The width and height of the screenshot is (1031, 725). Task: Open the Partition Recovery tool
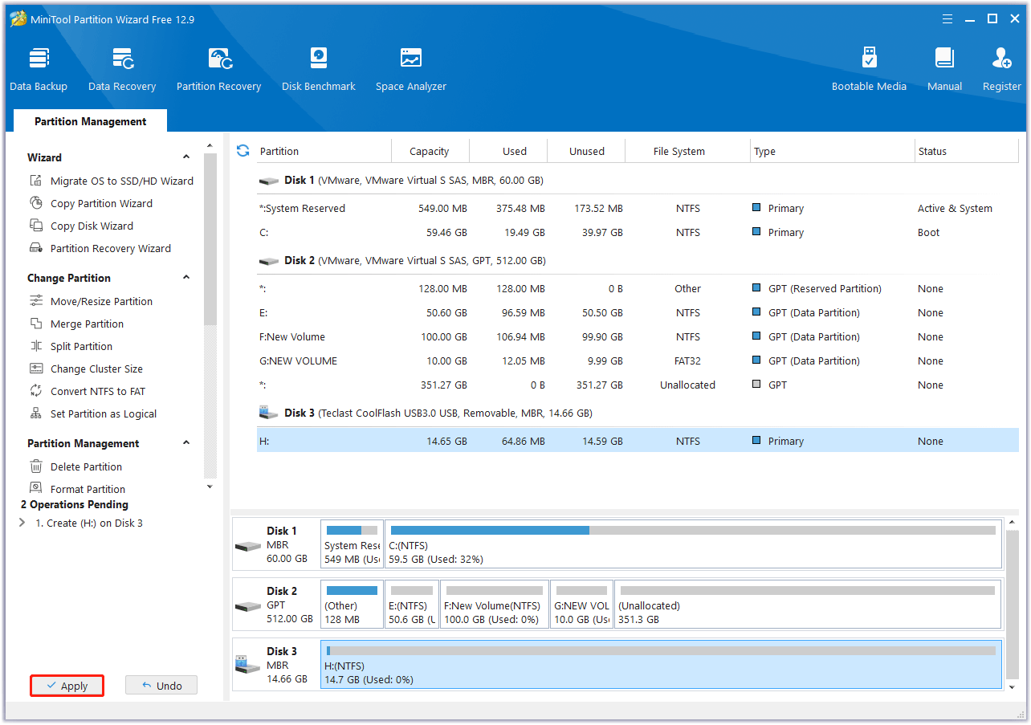218,69
